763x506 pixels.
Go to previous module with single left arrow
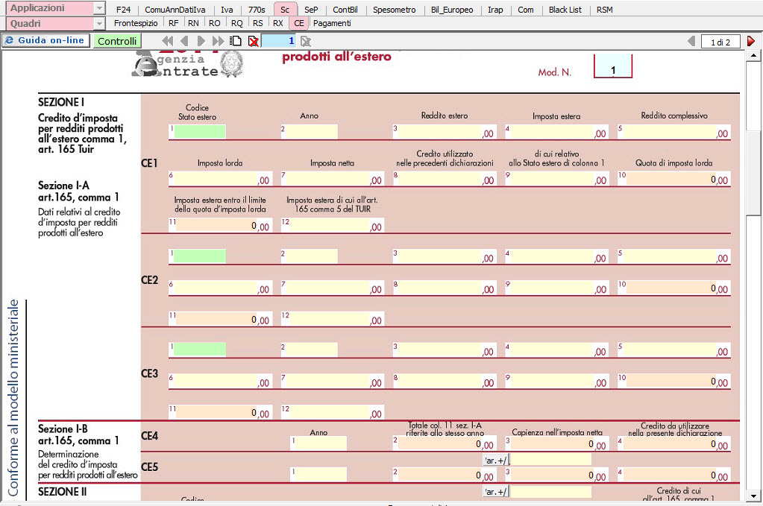point(184,41)
